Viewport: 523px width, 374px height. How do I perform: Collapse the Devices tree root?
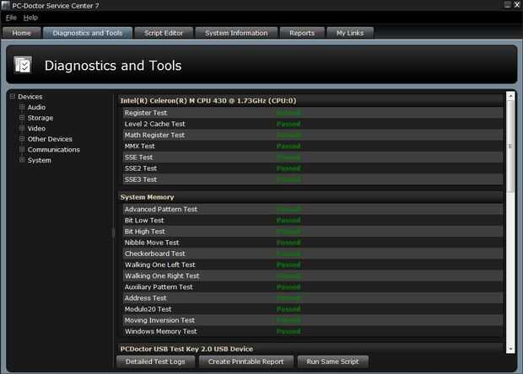click(13, 97)
